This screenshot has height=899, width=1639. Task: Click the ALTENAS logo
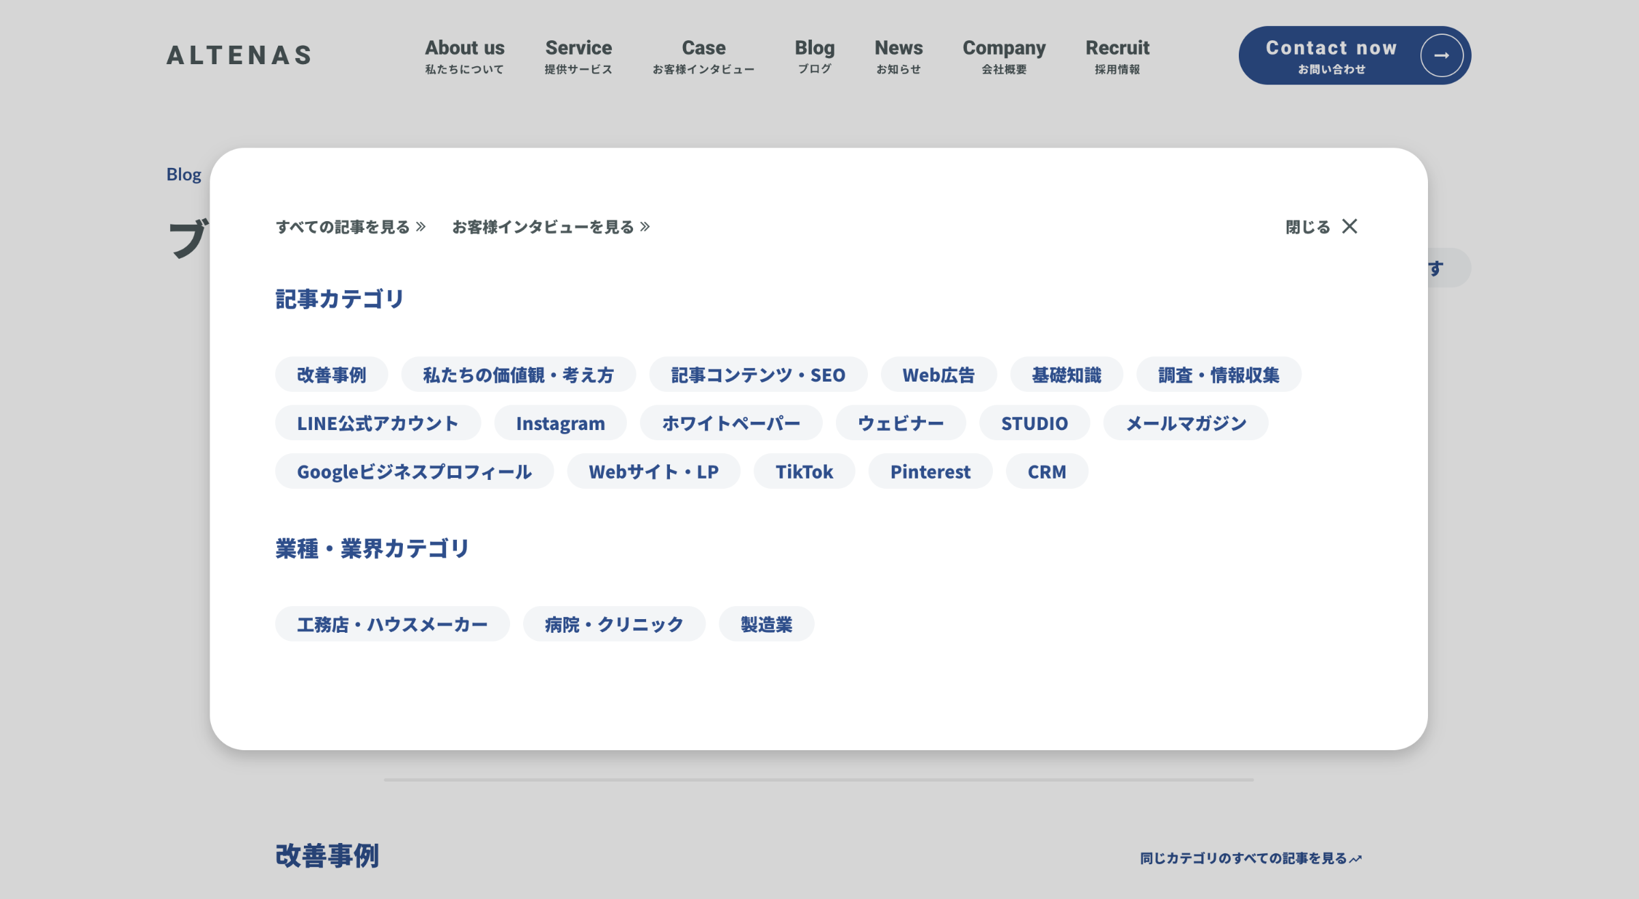tap(239, 55)
